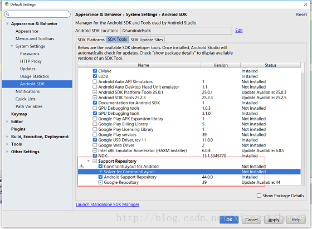Select the SDK Tools tab
312x229 pixels.
pyautogui.click(x=118, y=39)
